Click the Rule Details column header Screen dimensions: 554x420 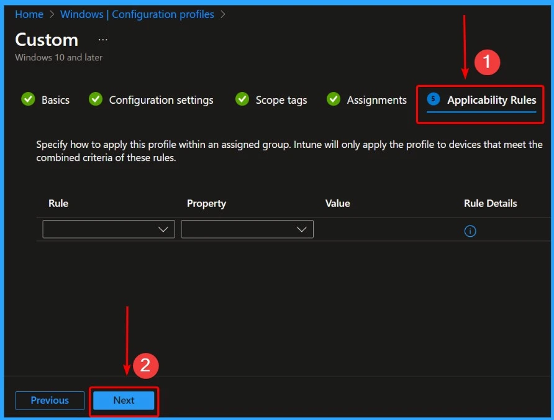490,203
